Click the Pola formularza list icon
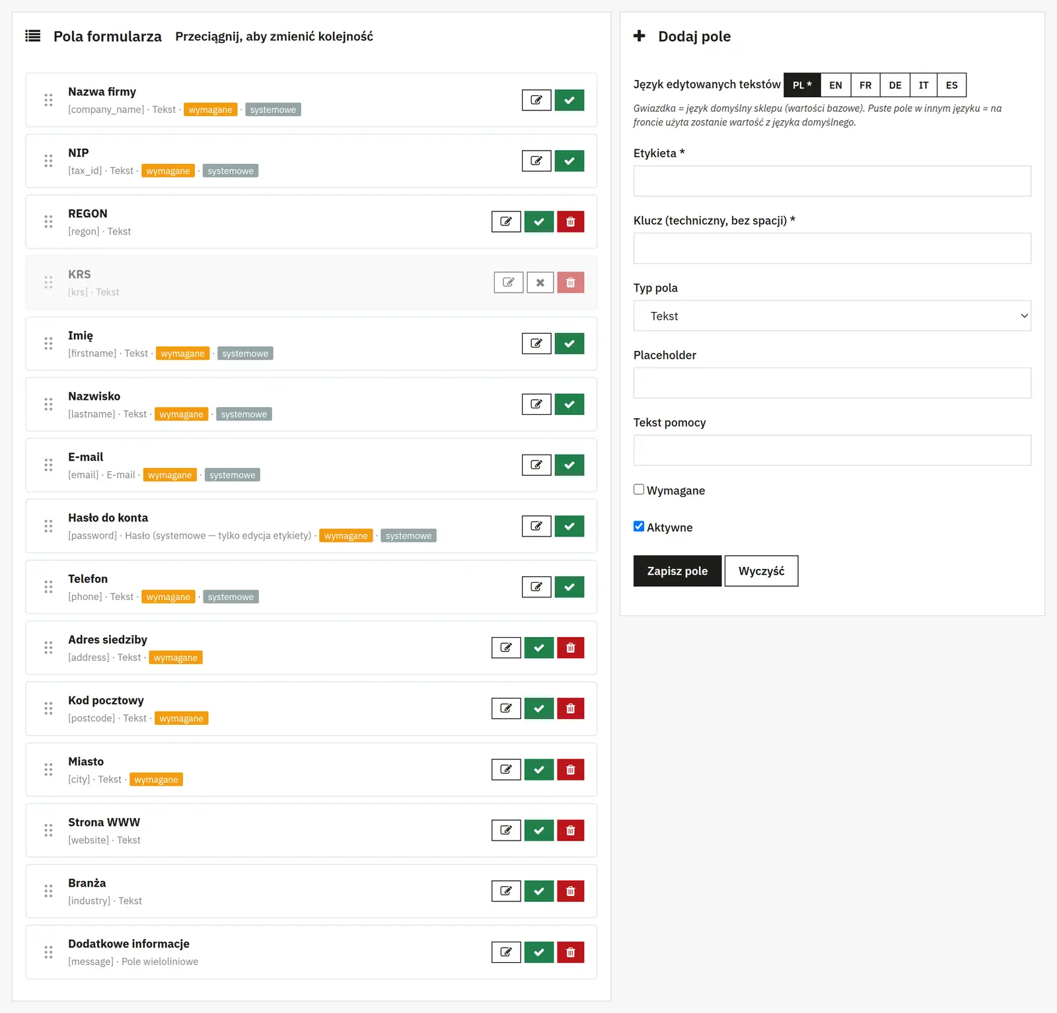 (x=33, y=36)
